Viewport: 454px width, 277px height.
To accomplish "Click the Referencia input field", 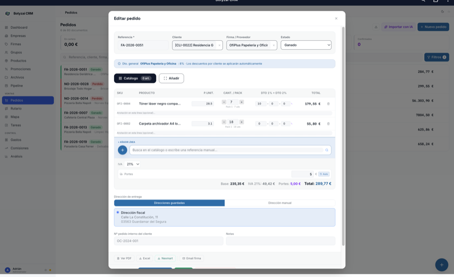I will 143,45.
